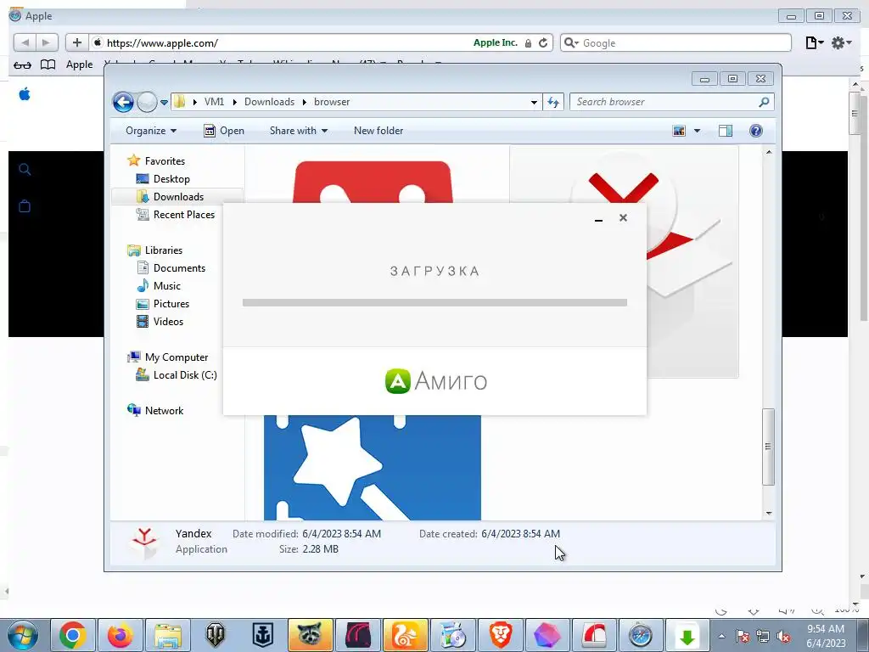This screenshot has width=869, height=652.
Task: Show bookmarks book icon in Safari
Action: click(x=48, y=65)
